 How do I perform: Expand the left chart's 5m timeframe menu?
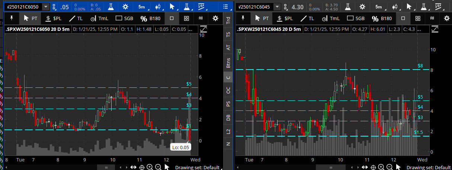(142, 7)
